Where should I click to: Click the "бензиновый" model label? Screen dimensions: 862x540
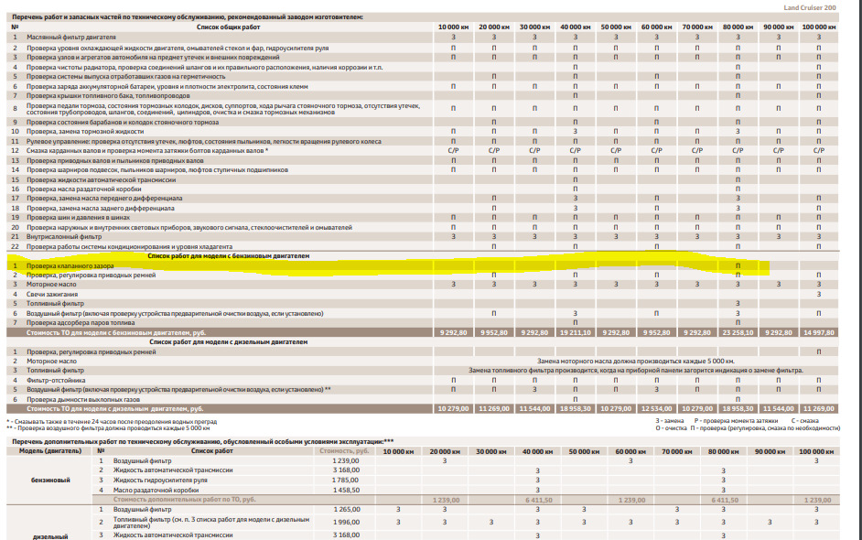[51, 481]
